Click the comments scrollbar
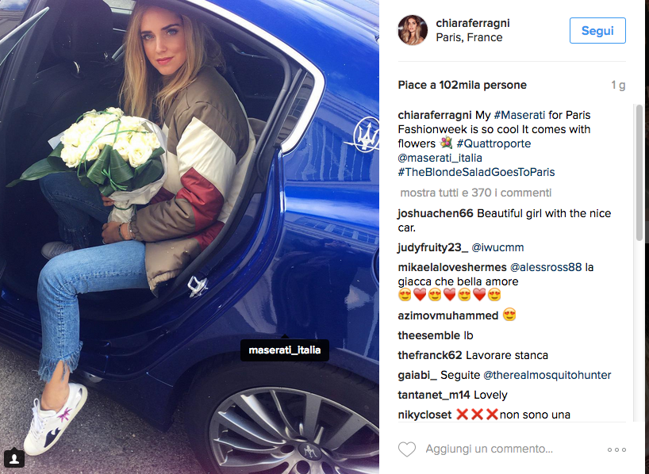This screenshot has width=649, height=474. [x=639, y=173]
